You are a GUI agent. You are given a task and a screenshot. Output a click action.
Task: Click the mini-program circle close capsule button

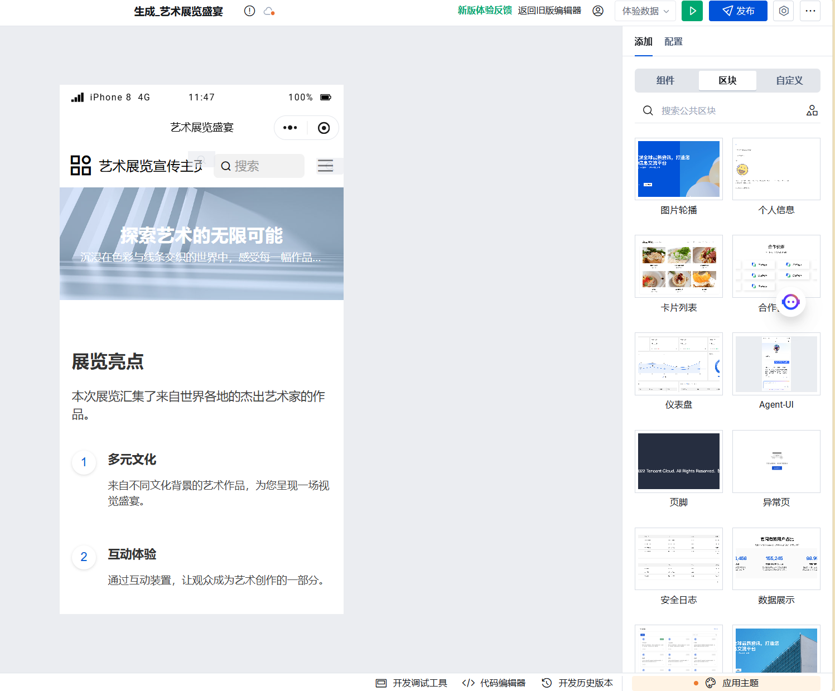[x=324, y=128]
